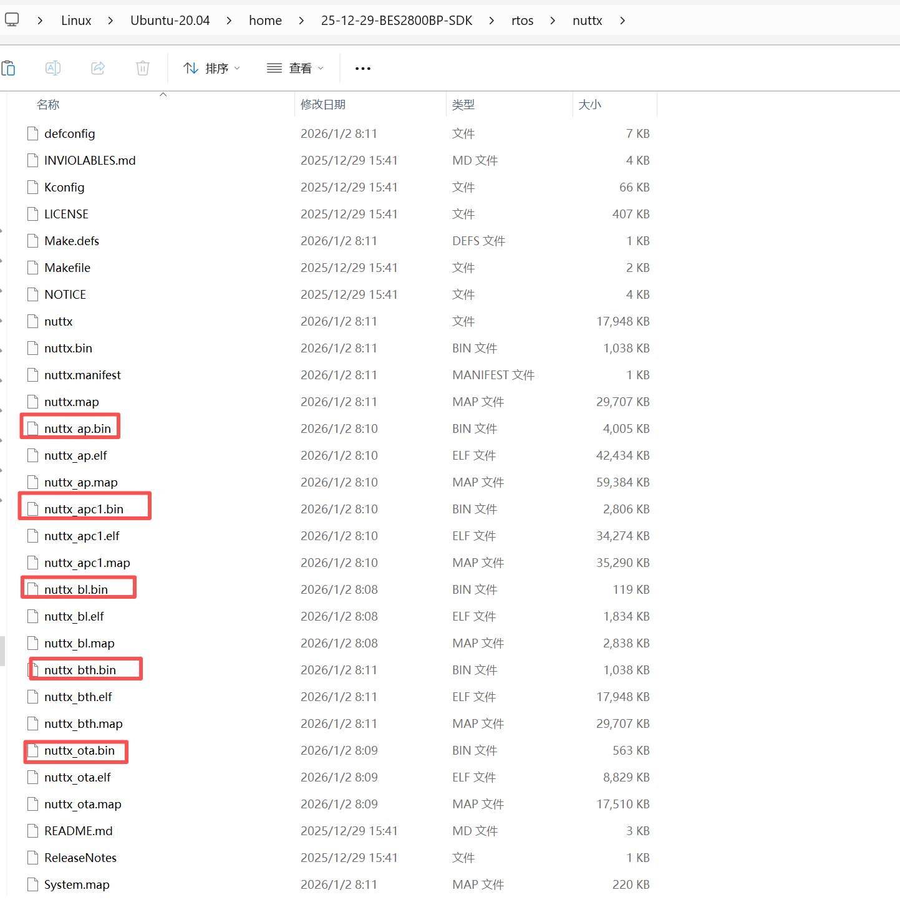Screen dimensions: 900x900
Task: Expand chevron after 25-12-29-BES2800BP-SDK breadcrumb
Action: [x=491, y=21]
